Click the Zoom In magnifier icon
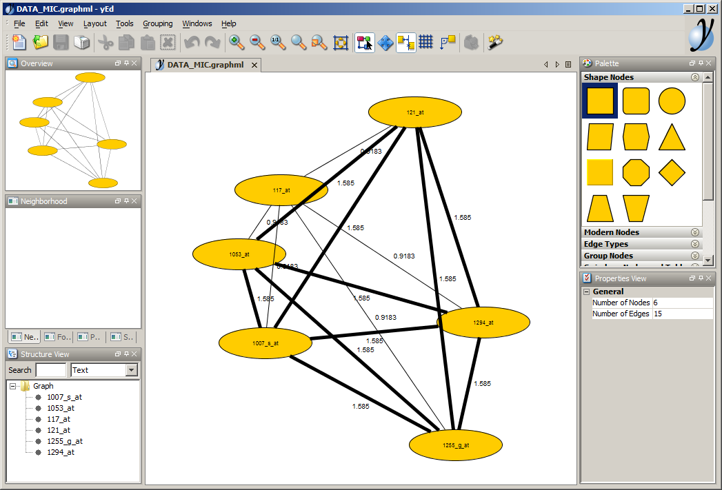The height and width of the screenshot is (490, 722). coord(237,42)
